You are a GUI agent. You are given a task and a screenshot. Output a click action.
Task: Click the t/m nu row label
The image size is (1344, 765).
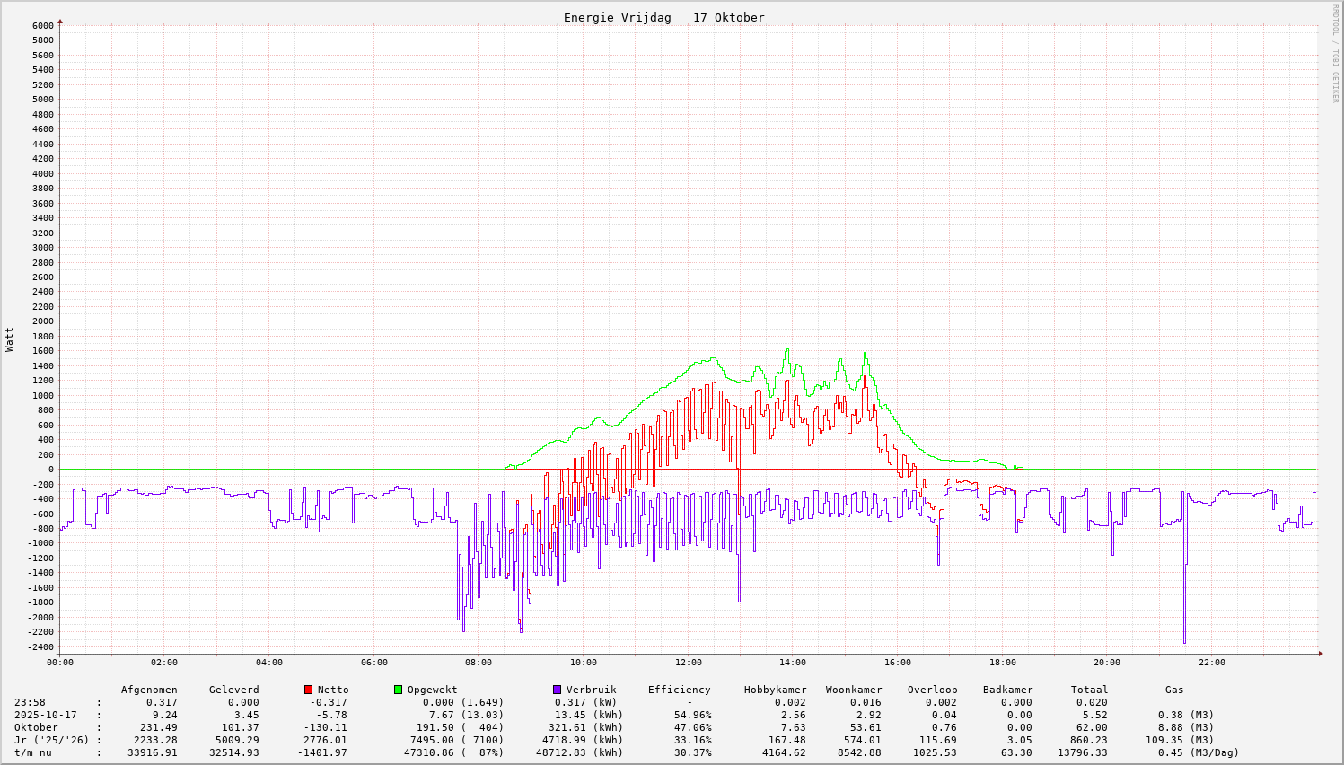click(32, 752)
